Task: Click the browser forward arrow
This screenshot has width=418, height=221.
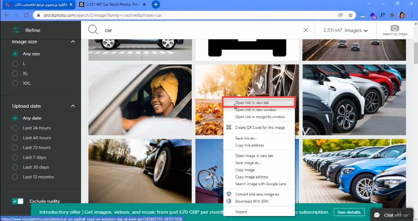Action: click(16, 15)
